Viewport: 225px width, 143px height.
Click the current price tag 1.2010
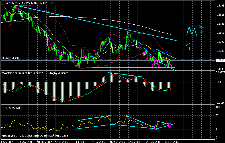pos(219,60)
